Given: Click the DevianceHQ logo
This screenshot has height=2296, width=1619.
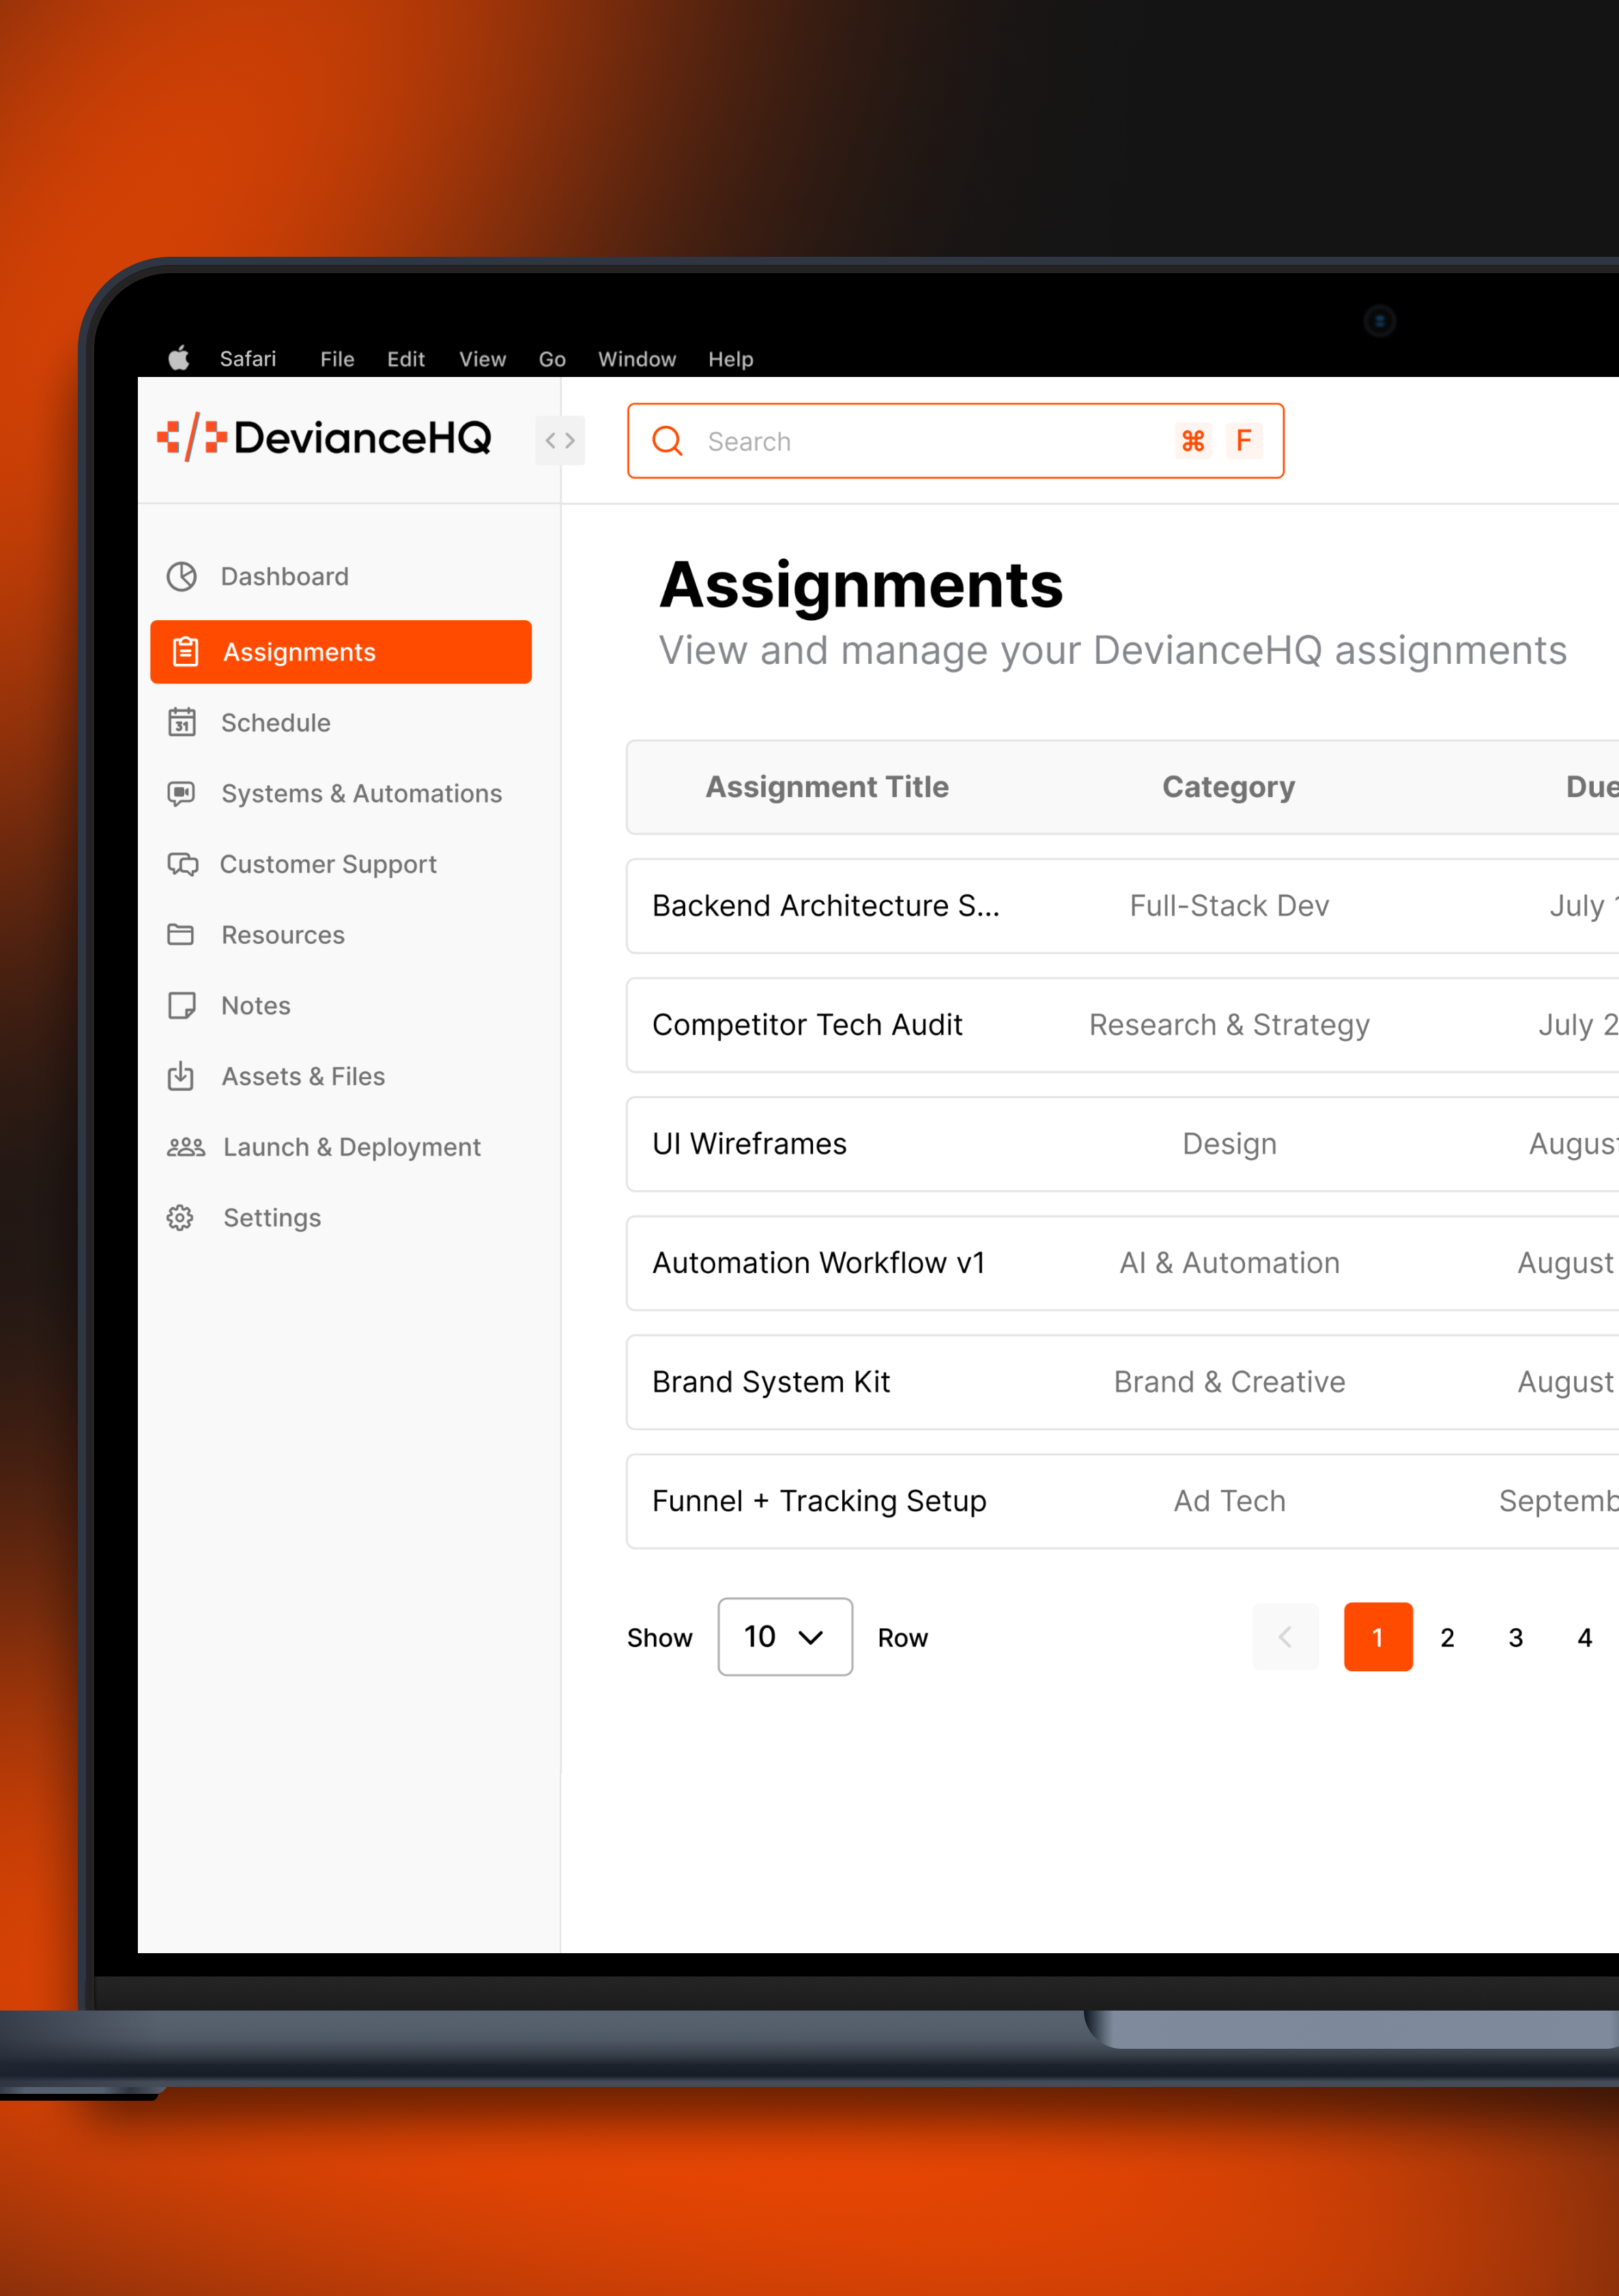Looking at the screenshot, I should (x=325, y=438).
